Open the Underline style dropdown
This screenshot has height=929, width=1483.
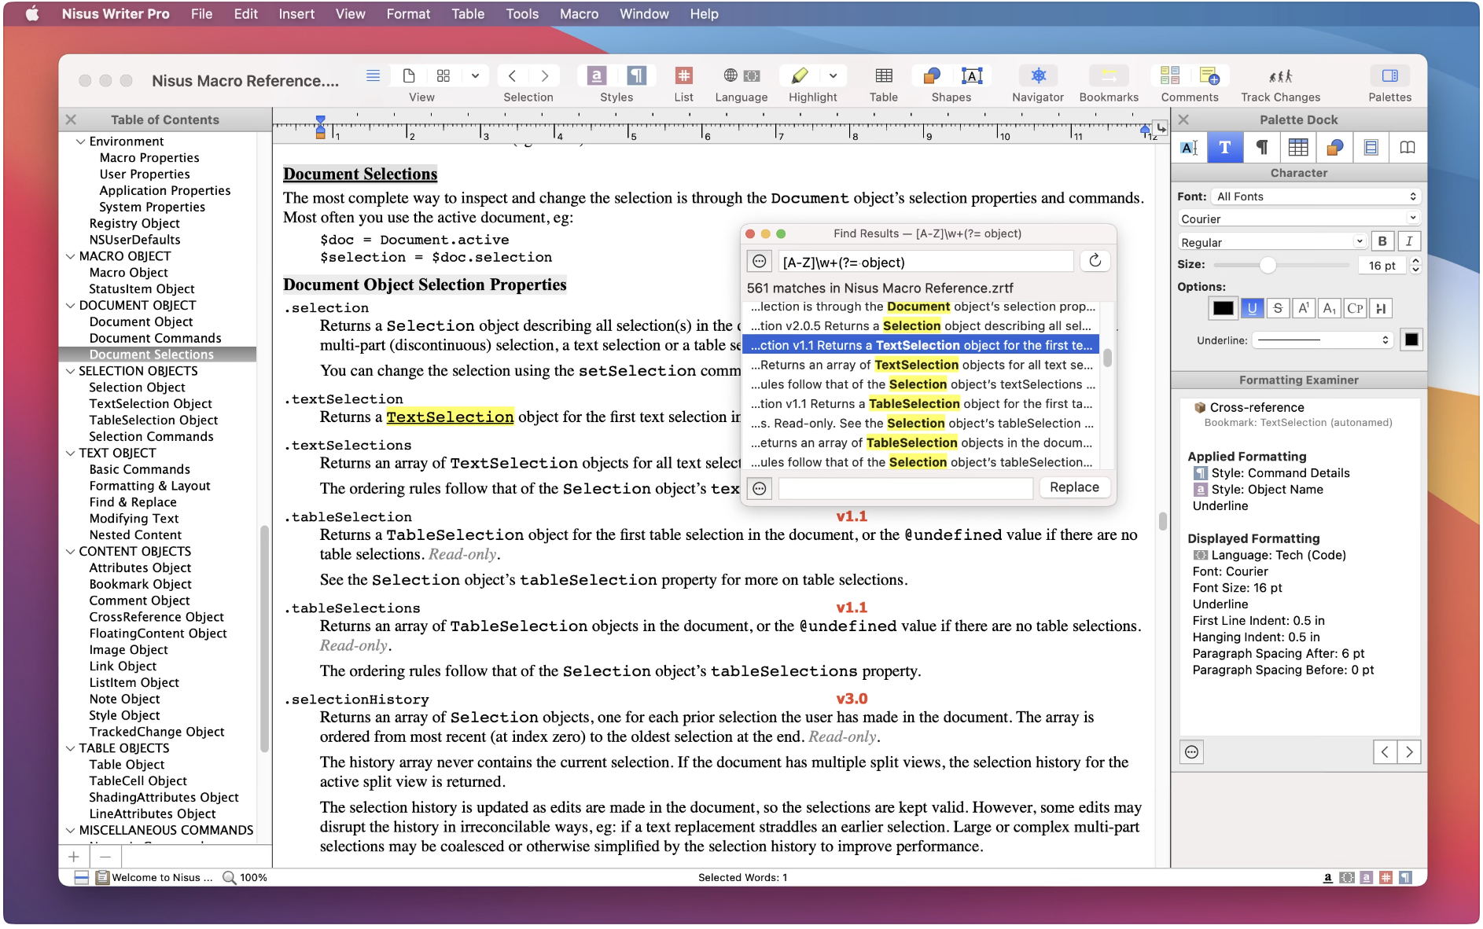1323,340
